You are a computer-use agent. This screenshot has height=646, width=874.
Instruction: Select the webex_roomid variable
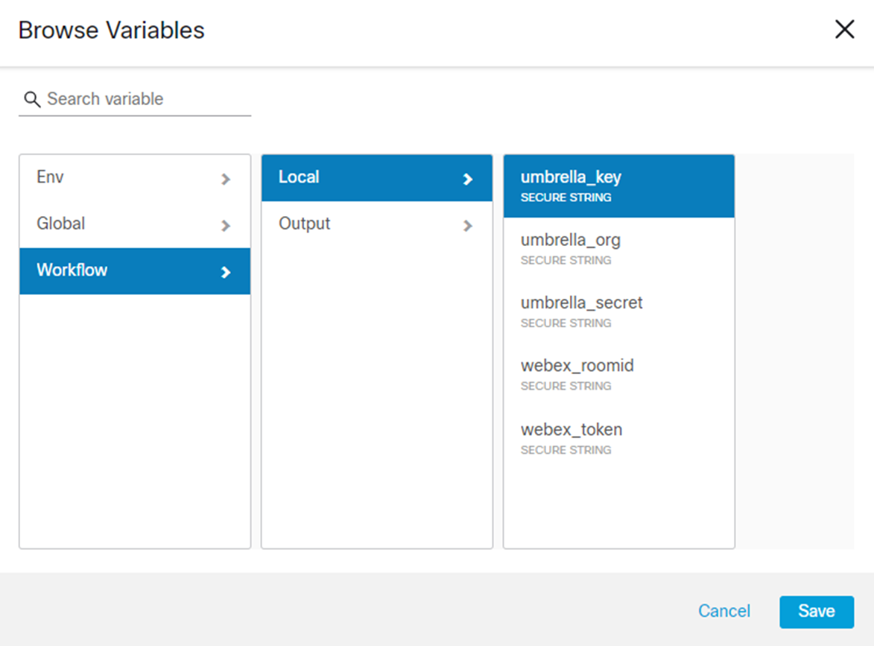(x=618, y=375)
